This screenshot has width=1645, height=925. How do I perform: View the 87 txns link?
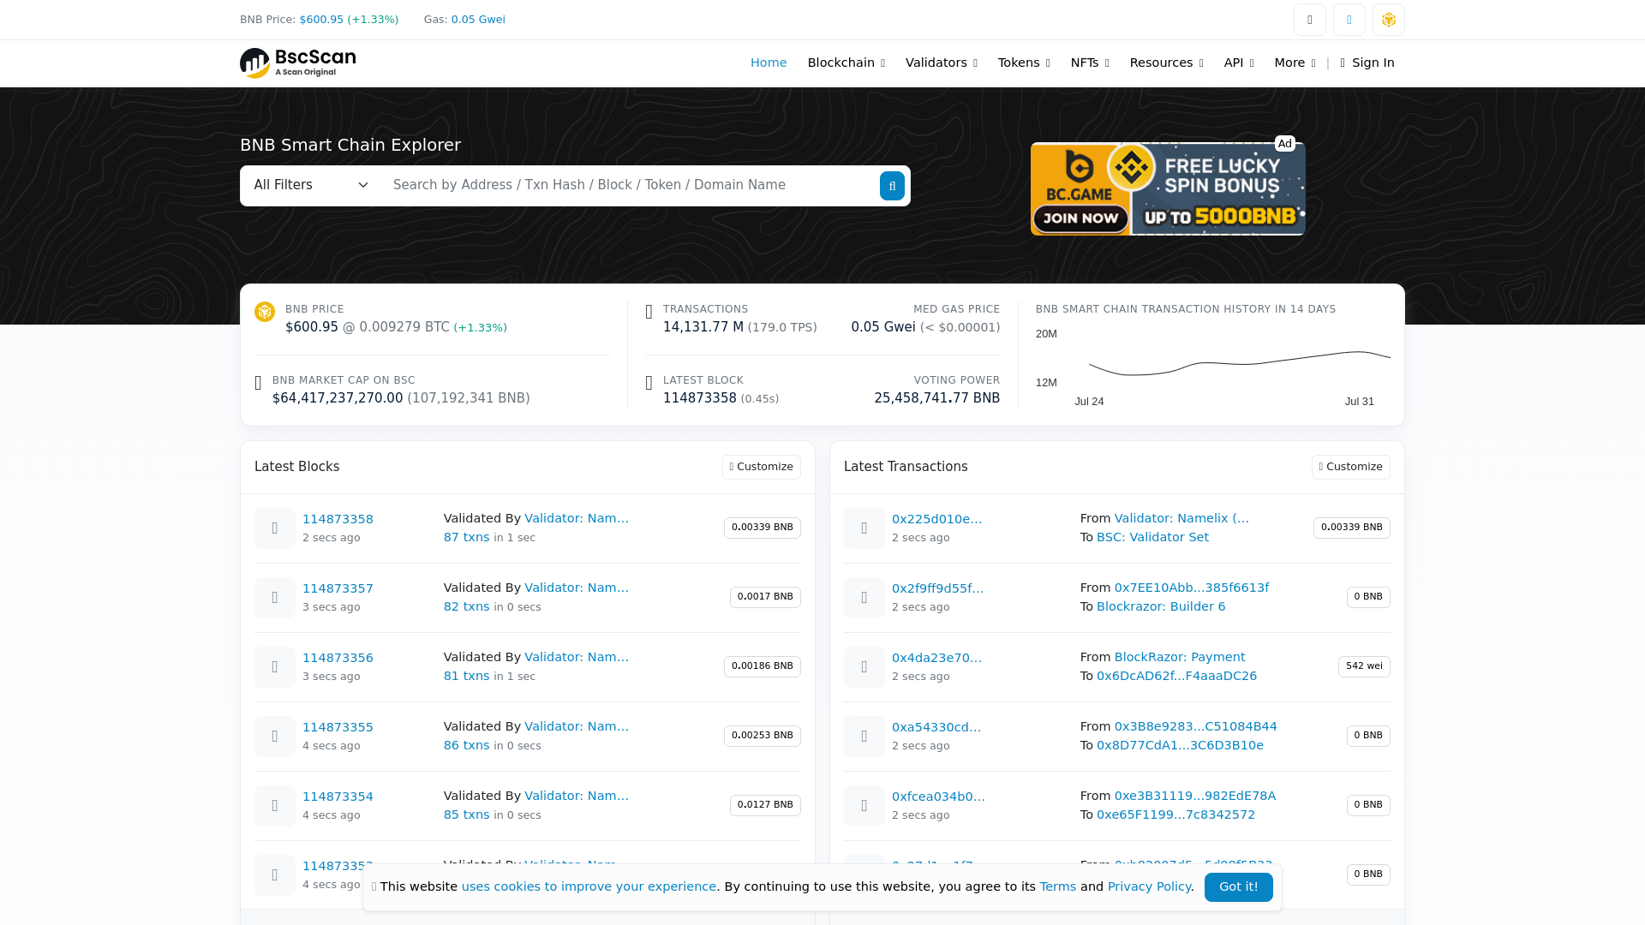point(466,537)
